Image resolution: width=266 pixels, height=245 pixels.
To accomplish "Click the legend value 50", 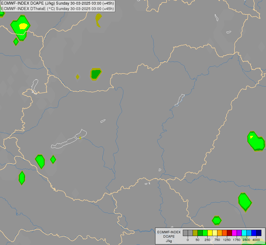I will pos(197,240).
